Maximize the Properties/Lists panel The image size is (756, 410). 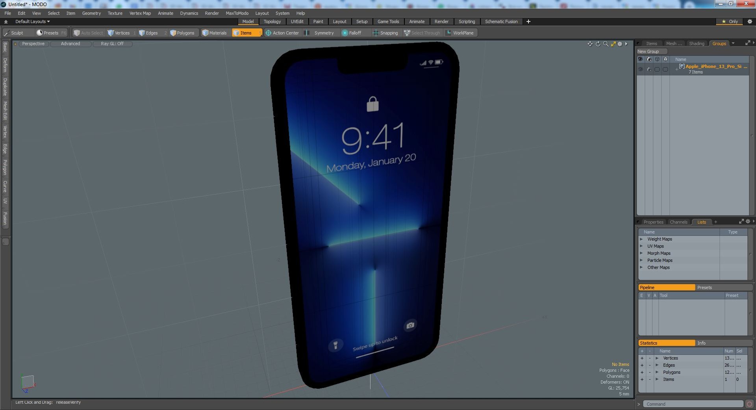tap(741, 222)
